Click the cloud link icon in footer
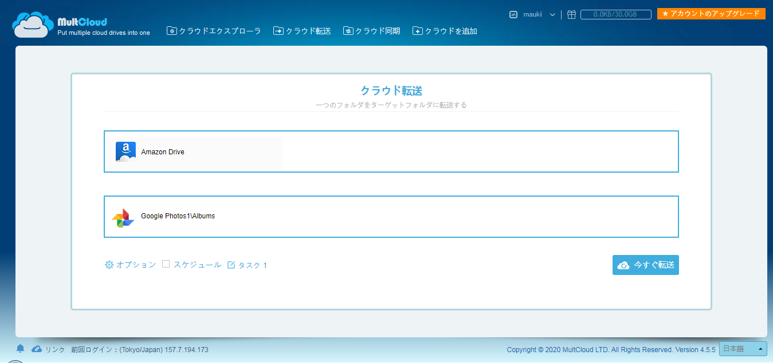773x363 pixels. click(x=37, y=349)
